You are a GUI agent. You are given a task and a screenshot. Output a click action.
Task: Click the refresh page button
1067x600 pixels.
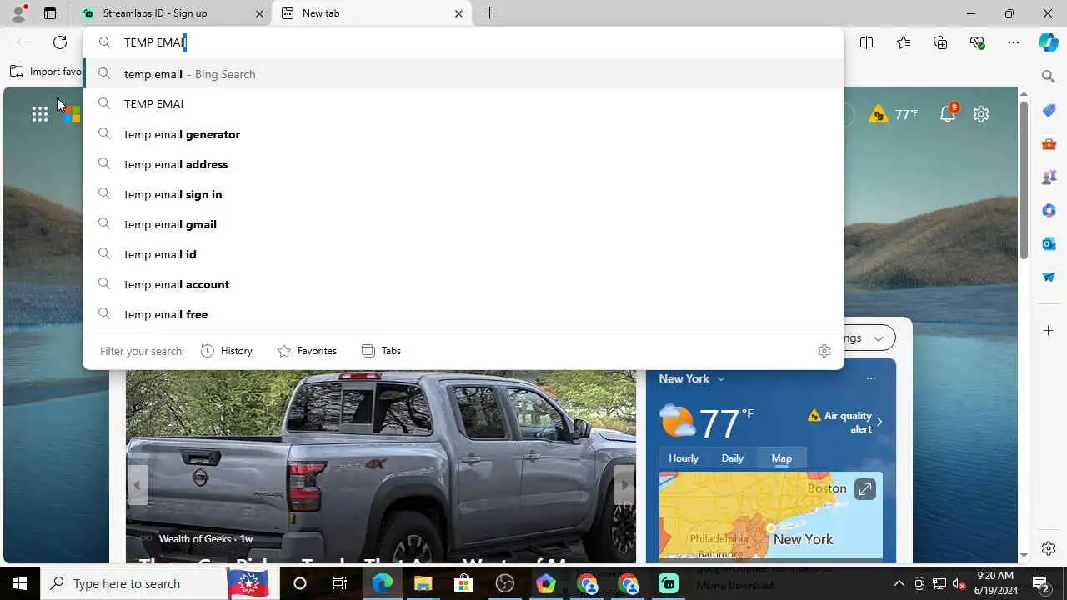(x=60, y=42)
